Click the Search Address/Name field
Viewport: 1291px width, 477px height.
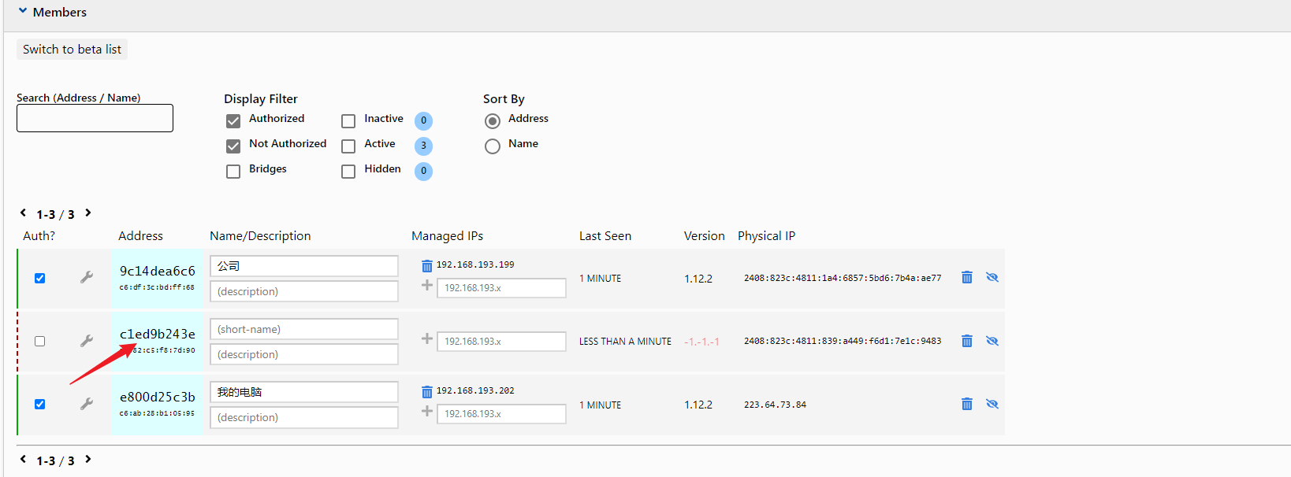coord(95,119)
